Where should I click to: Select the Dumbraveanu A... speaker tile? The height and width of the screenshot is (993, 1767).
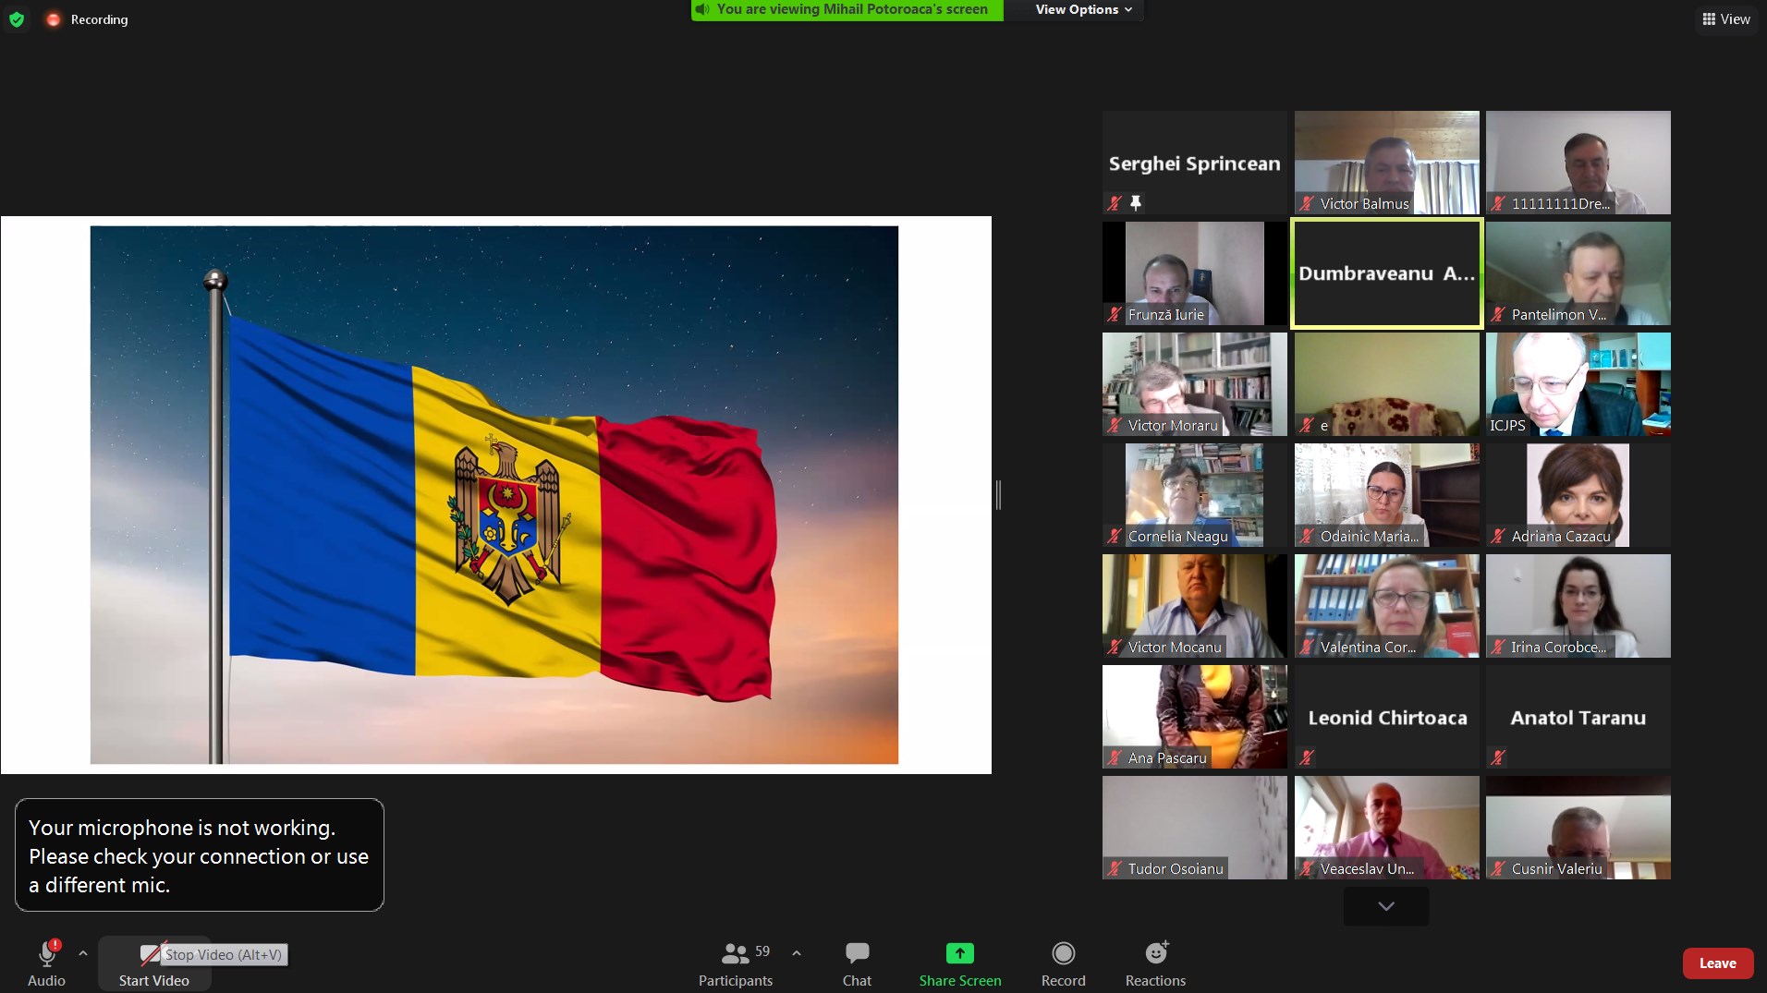click(x=1386, y=273)
